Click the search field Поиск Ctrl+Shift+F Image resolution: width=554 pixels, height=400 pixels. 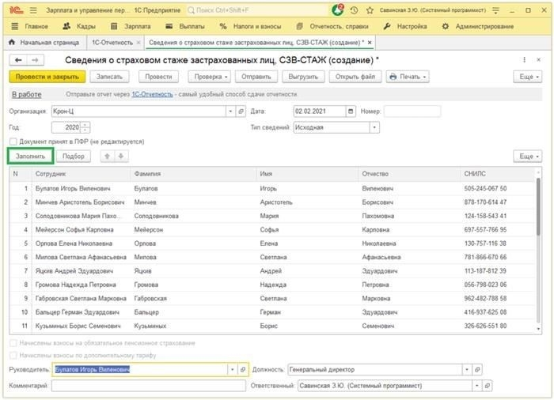click(257, 10)
